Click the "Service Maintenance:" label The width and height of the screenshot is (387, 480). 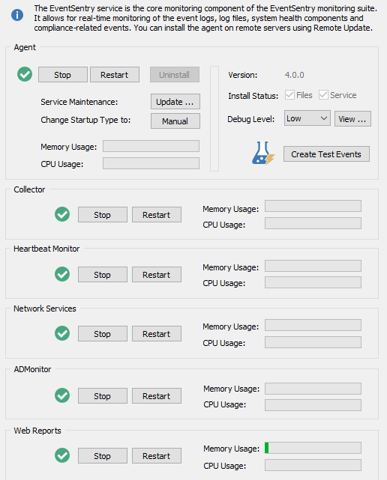(x=79, y=102)
